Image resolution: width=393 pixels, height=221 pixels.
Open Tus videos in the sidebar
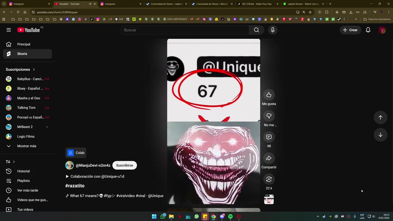click(27, 210)
